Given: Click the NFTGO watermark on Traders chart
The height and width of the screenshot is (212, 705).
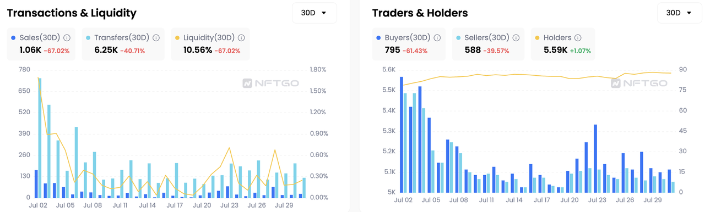Looking at the screenshot, I should 639,83.
